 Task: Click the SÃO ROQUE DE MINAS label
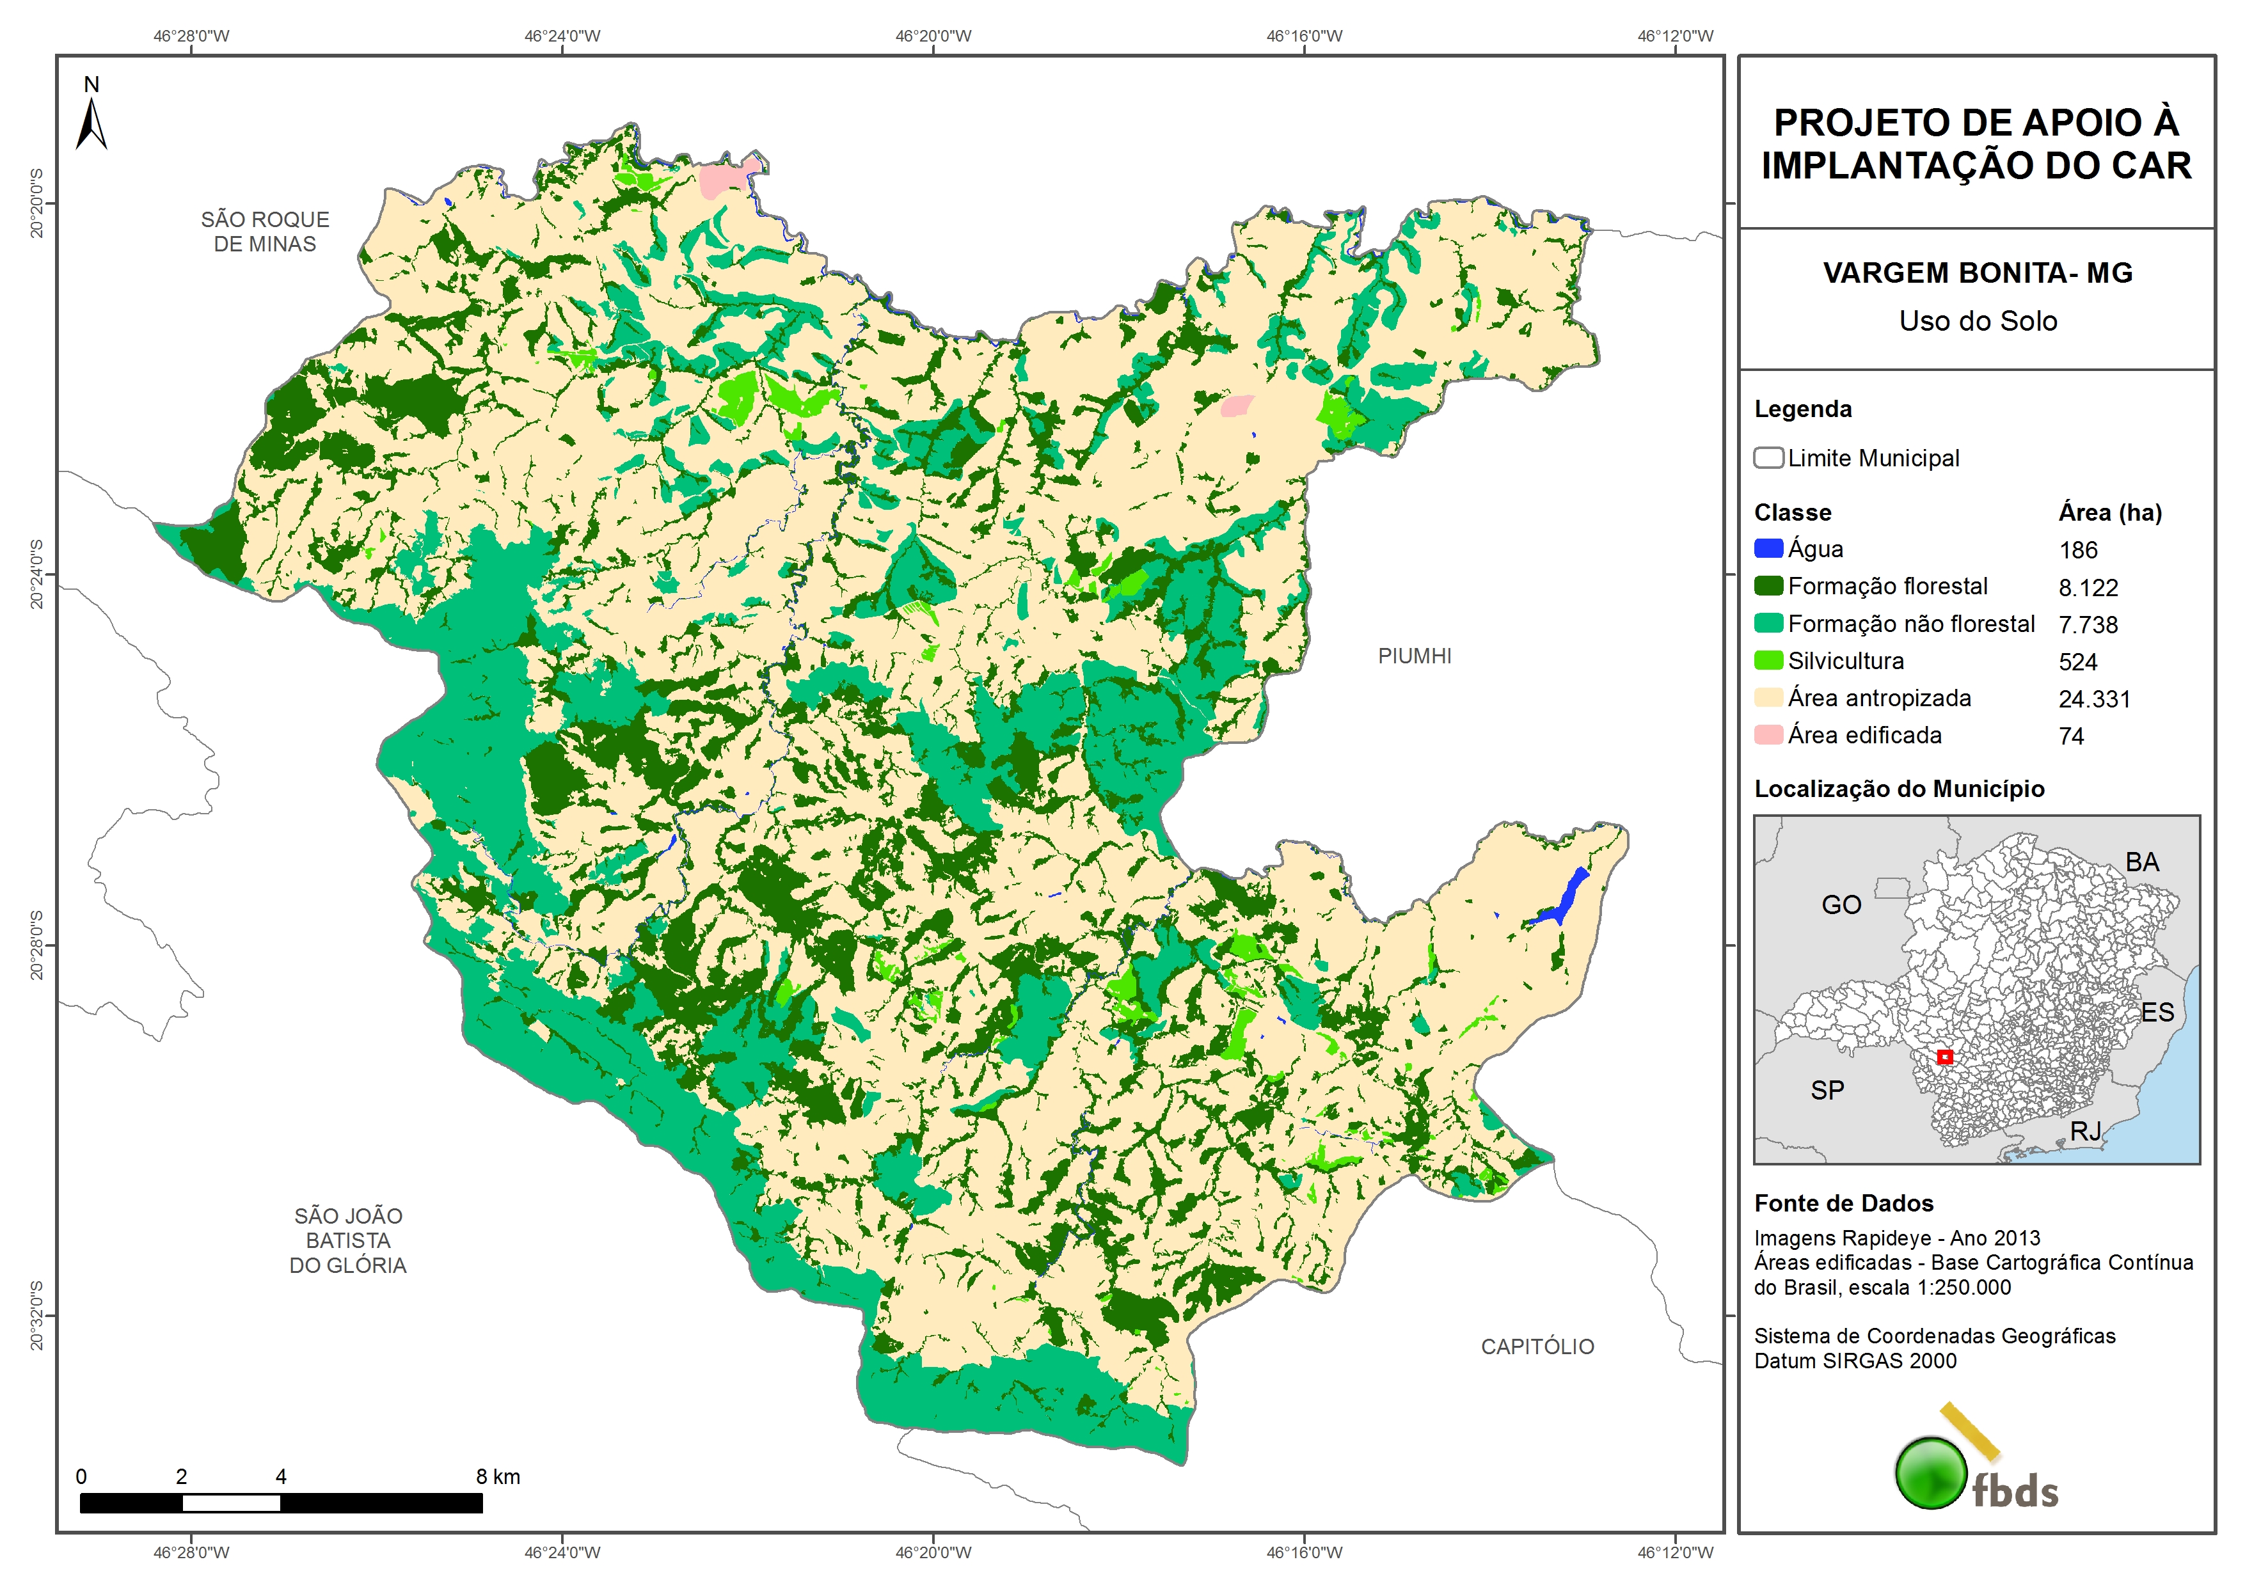(x=265, y=232)
